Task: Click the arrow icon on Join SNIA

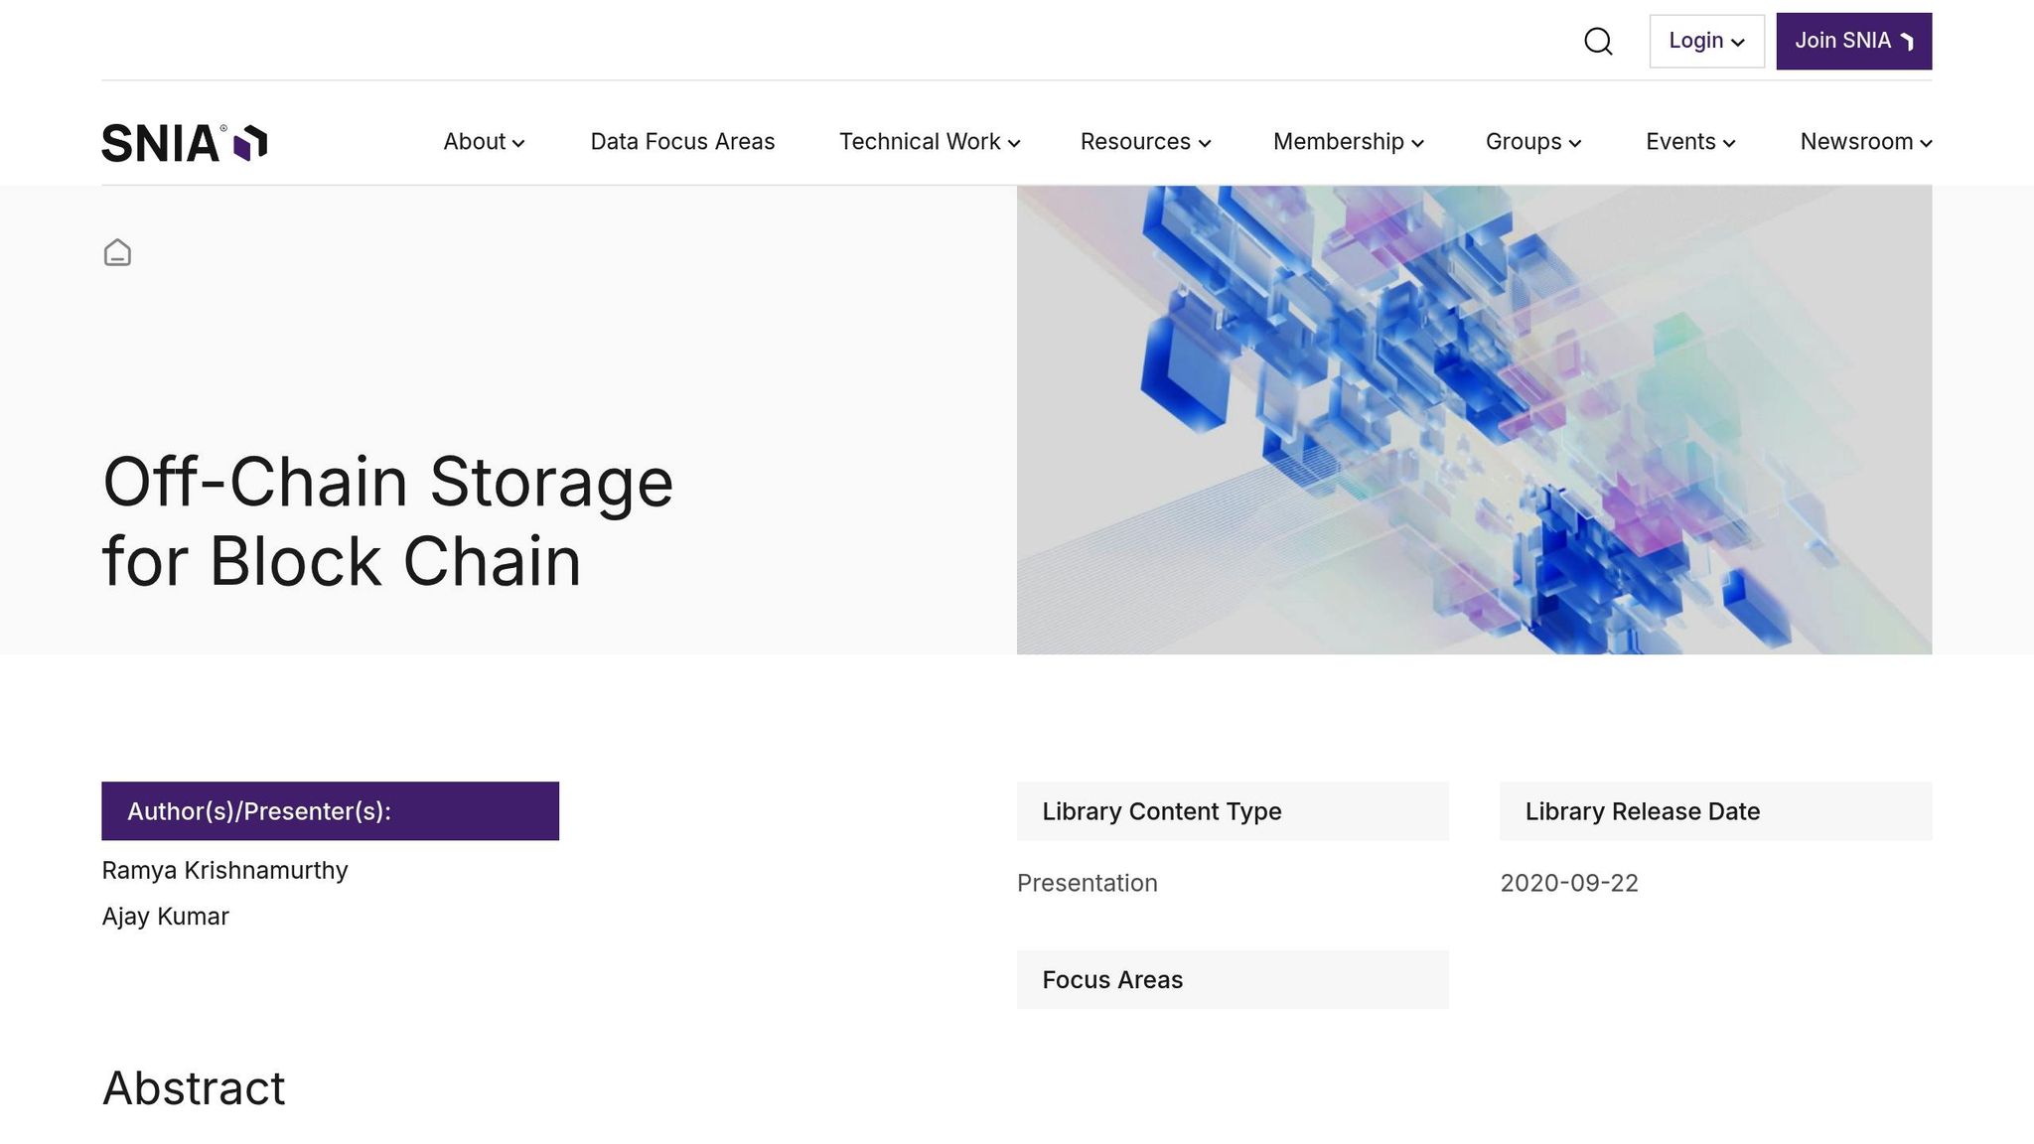Action: click(x=1907, y=42)
